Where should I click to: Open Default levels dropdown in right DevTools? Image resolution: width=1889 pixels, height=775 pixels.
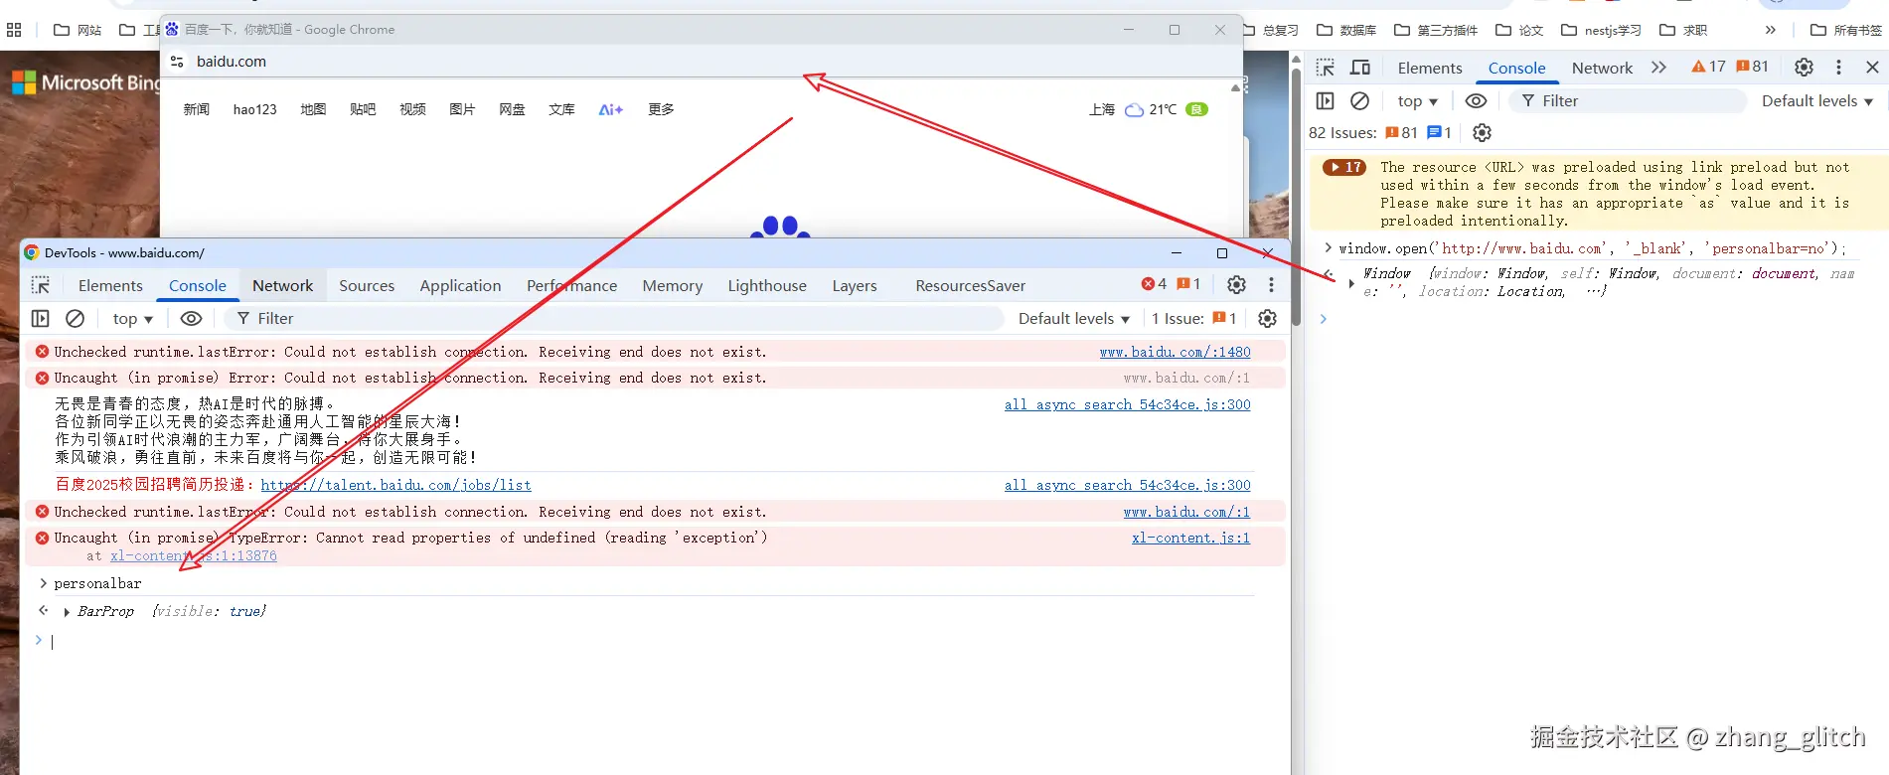(x=1816, y=100)
